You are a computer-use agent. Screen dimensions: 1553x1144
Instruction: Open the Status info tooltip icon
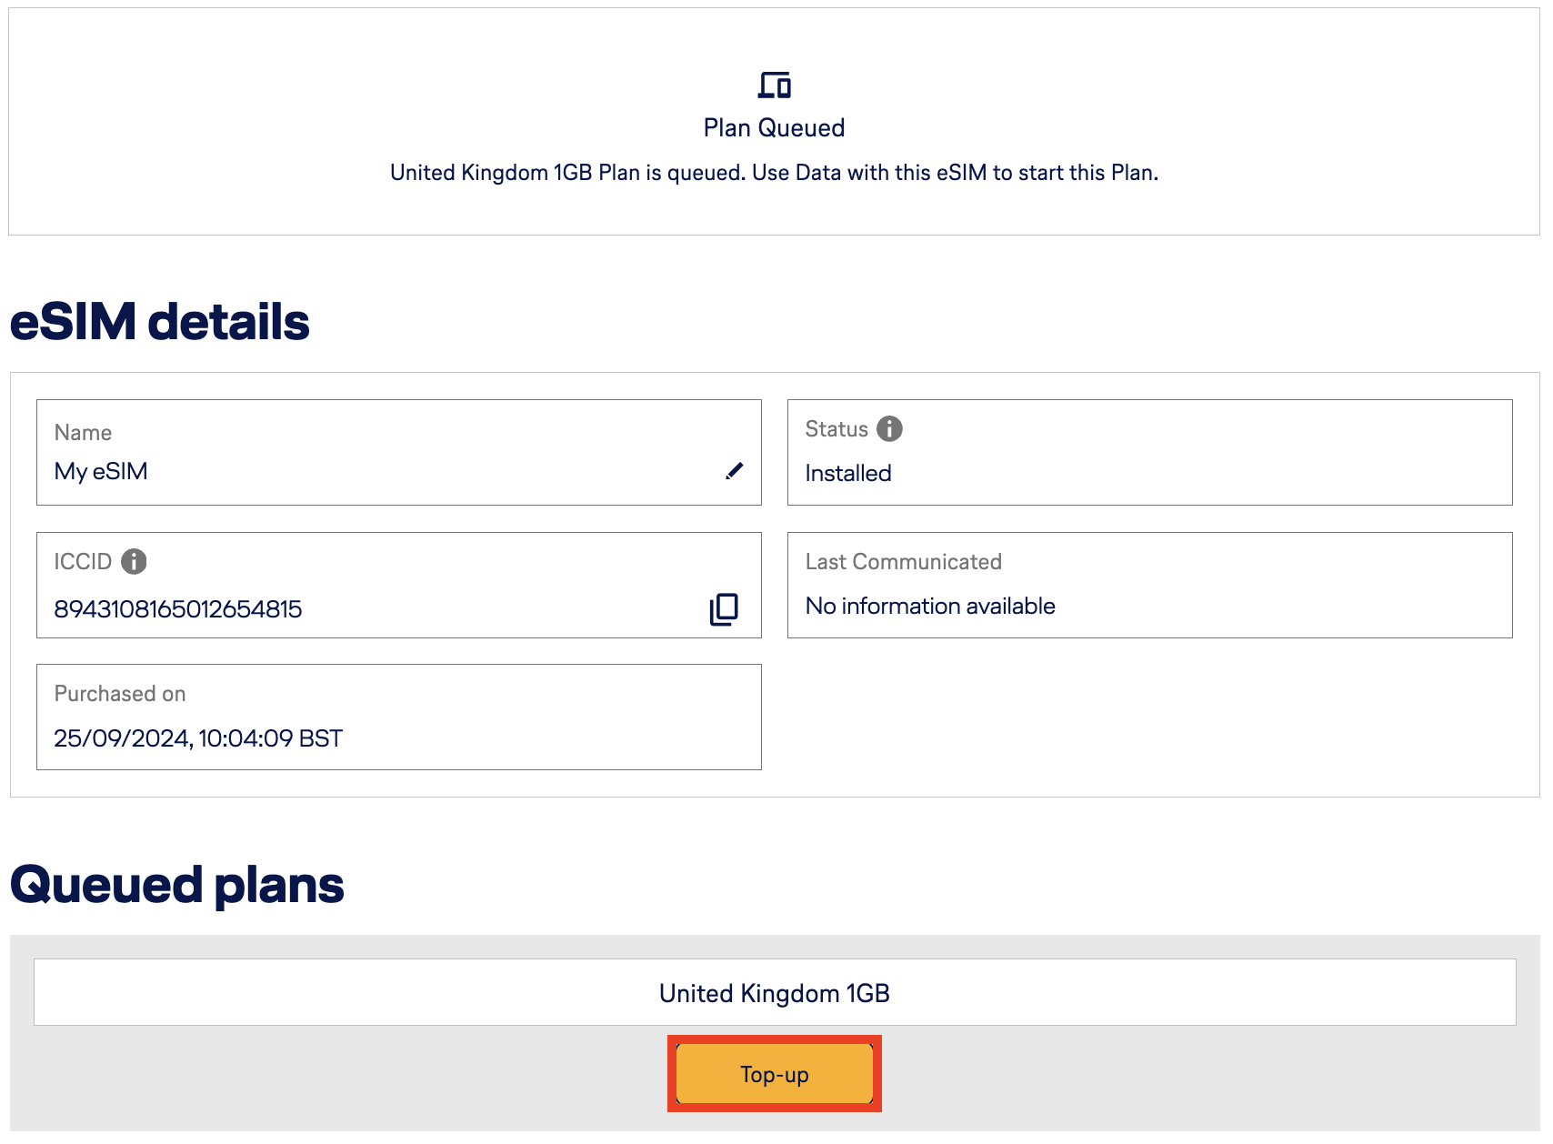point(889,428)
